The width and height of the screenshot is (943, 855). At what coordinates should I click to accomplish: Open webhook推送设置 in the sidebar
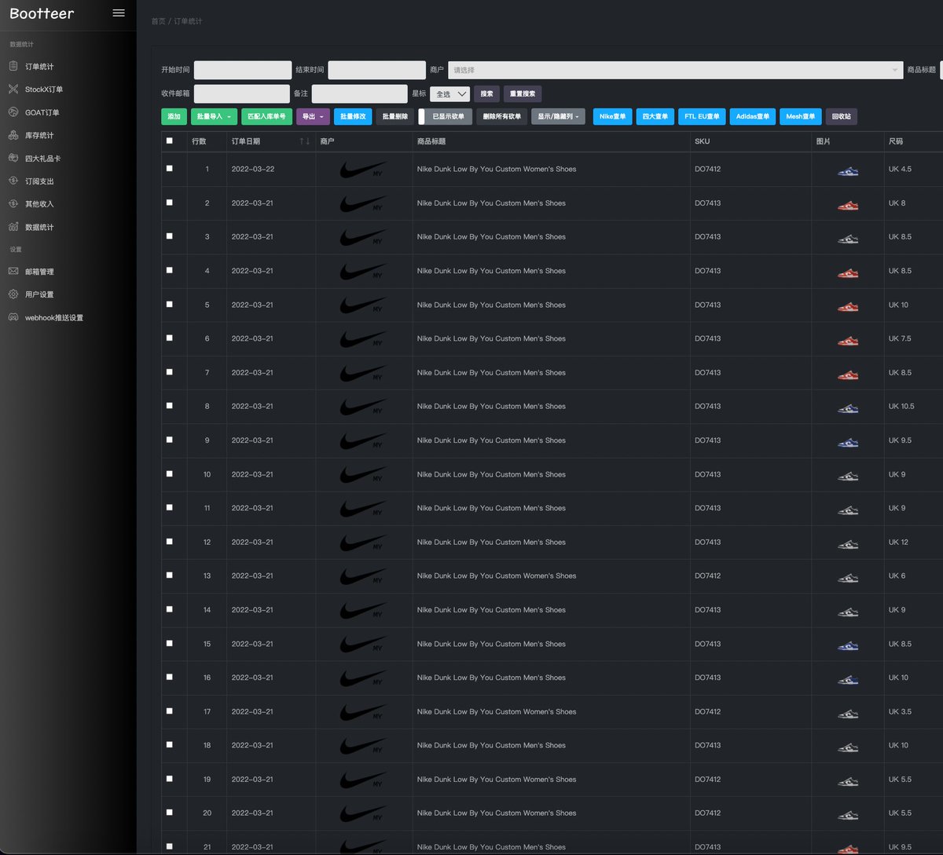53,318
